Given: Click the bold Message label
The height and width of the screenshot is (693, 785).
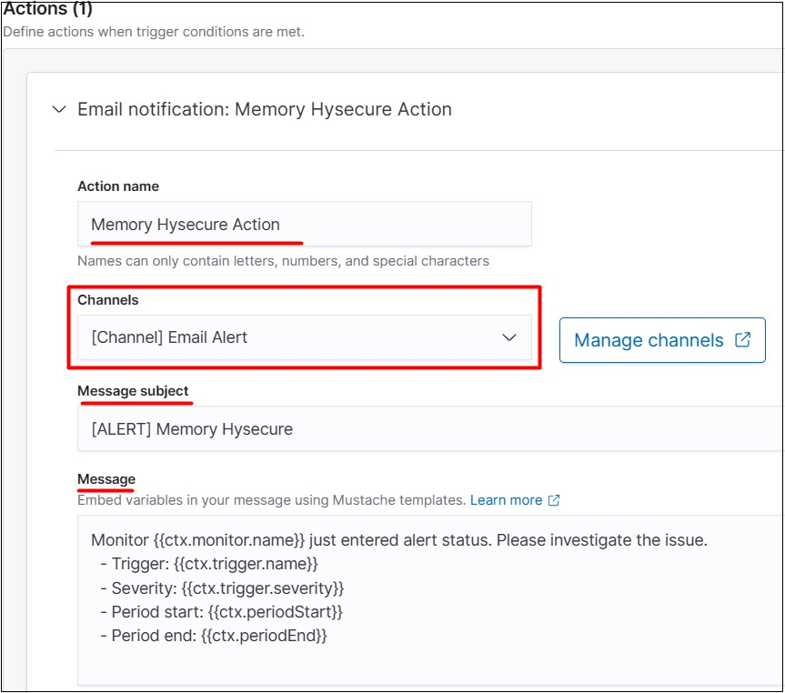Looking at the screenshot, I should [x=106, y=479].
